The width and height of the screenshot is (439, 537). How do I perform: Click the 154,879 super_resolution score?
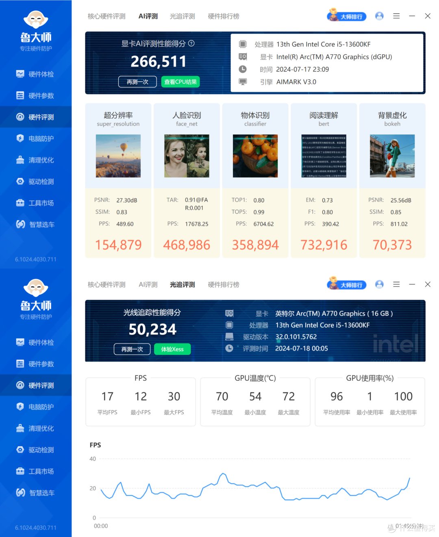coord(118,245)
